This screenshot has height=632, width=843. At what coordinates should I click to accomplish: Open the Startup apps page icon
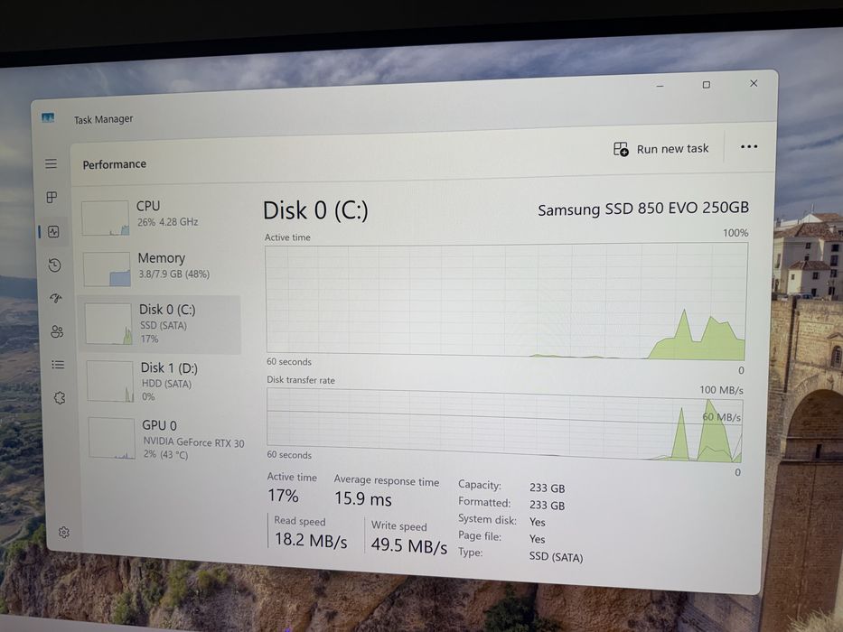(56, 298)
